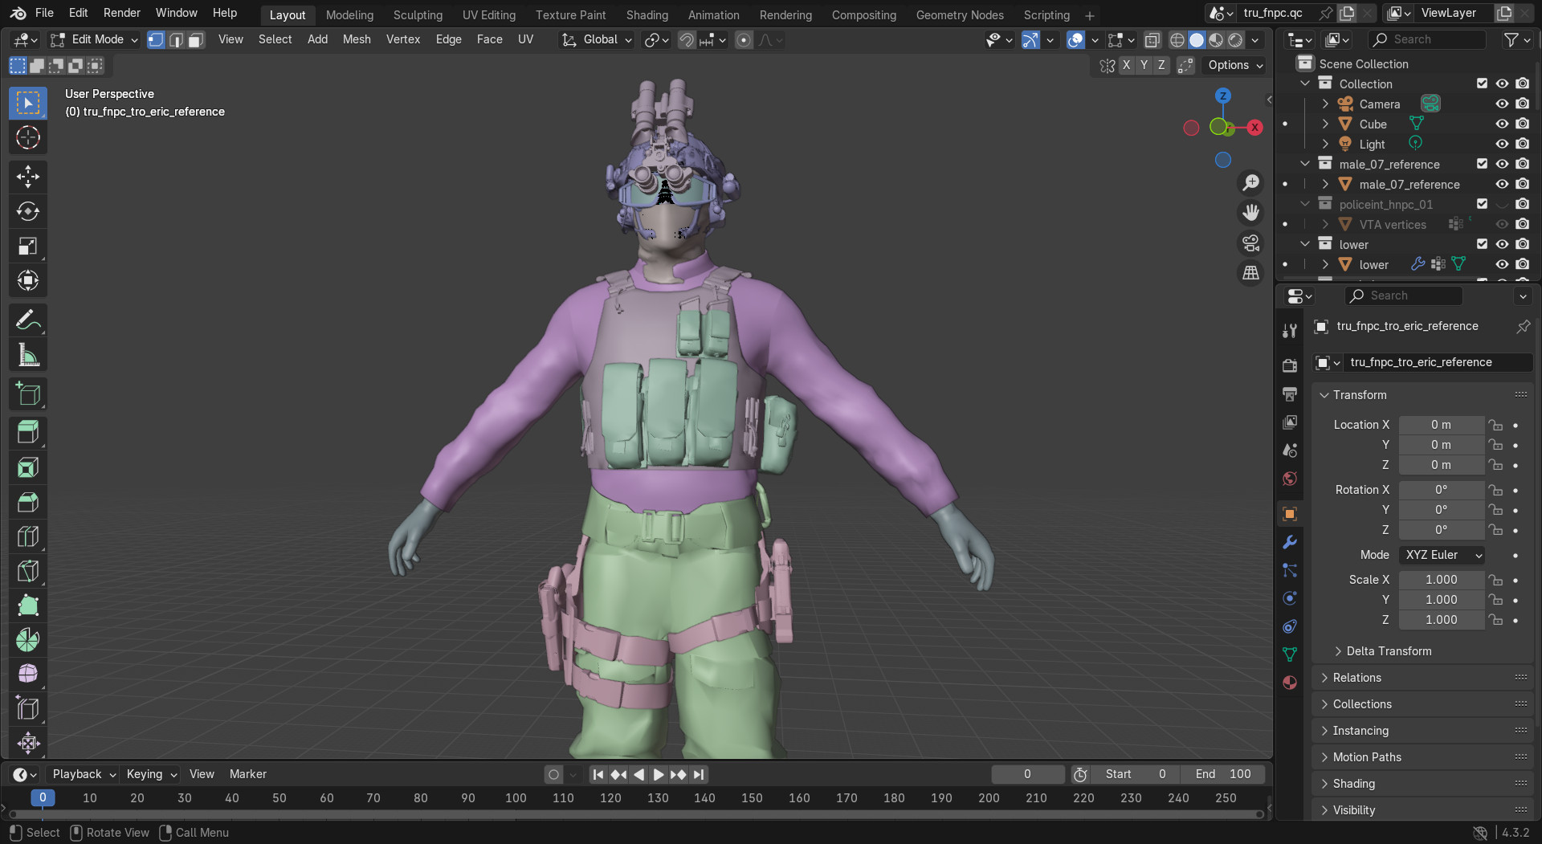Open the Physics Properties tab in sidebar
This screenshot has width=1542, height=844.
pyautogui.click(x=1289, y=598)
